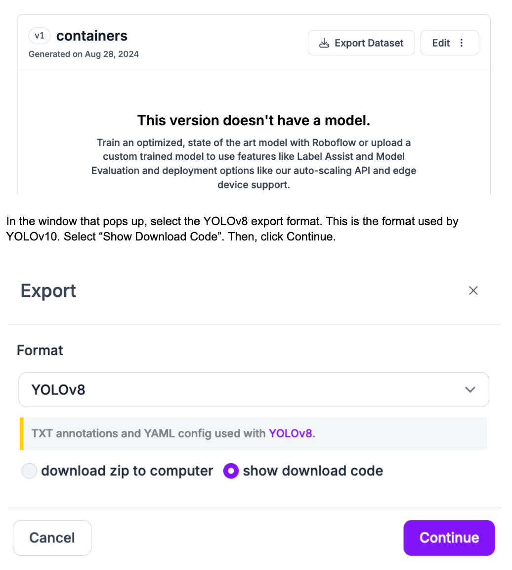The height and width of the screenshot is (570, 512).
Task: Close the Export dialog with X
Action: point(473,290)
